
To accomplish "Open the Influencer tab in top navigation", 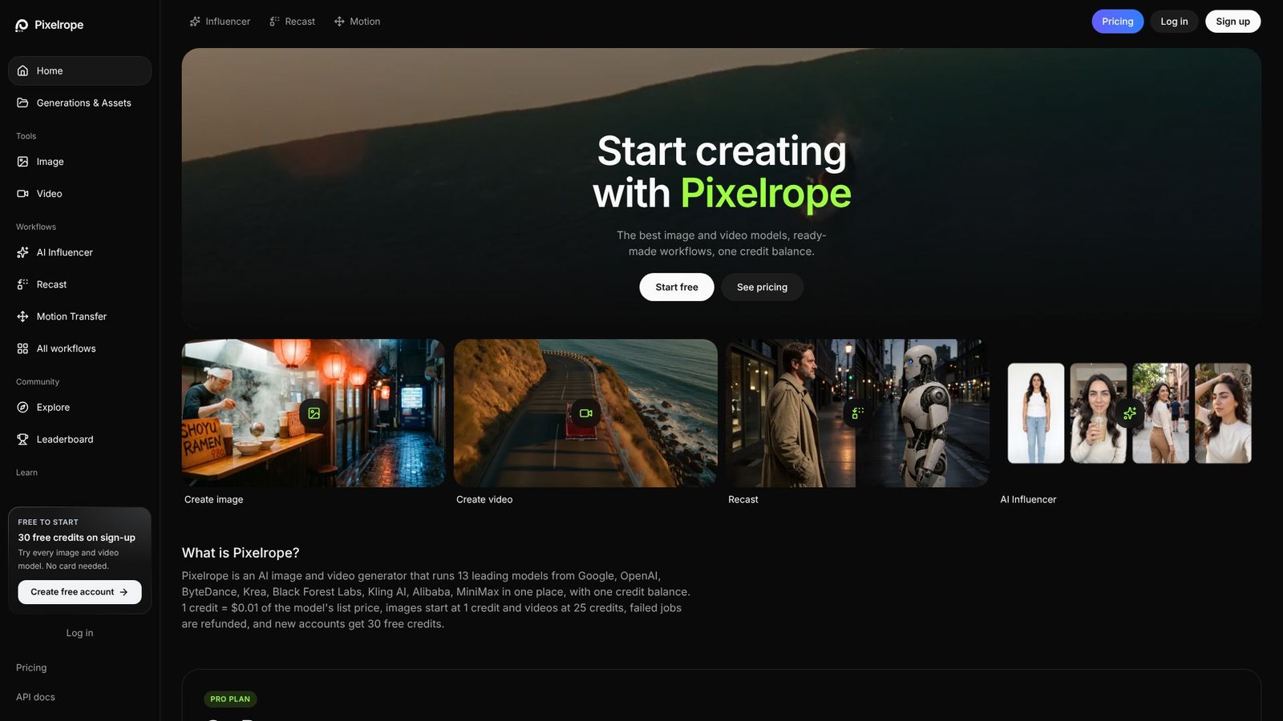I will coord(220,22).
